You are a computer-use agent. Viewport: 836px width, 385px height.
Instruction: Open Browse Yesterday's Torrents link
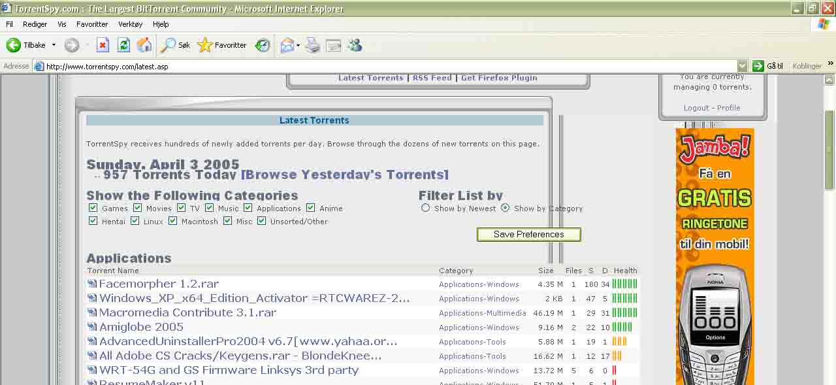coord(345,175)
